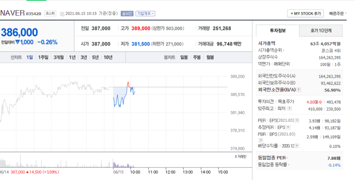Open help icon beside PER EPS(2021.03)
355x180 pixels.
click(x=297, y=121)
